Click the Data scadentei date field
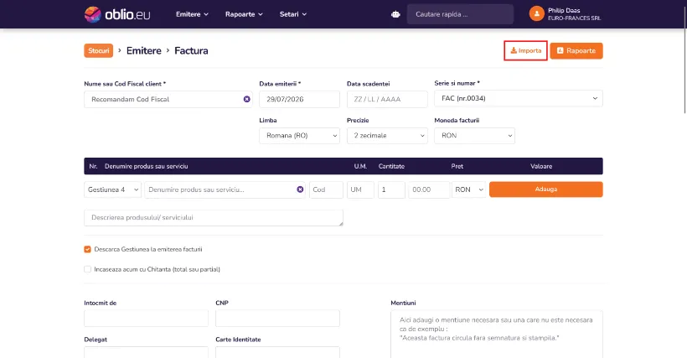Viewport: 687px width, 358px height. coord(387,100)
